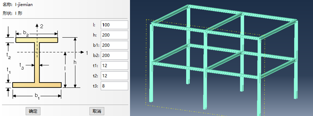Click the l input field showing 100
This screenshot has width=313, height=116.
tap(114, 25)
